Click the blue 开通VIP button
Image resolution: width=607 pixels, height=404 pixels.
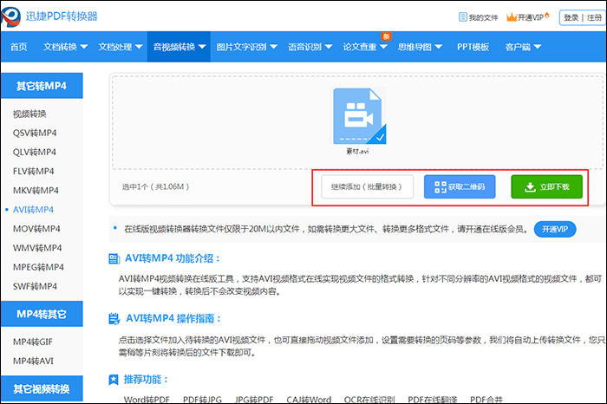coord(553,229)
